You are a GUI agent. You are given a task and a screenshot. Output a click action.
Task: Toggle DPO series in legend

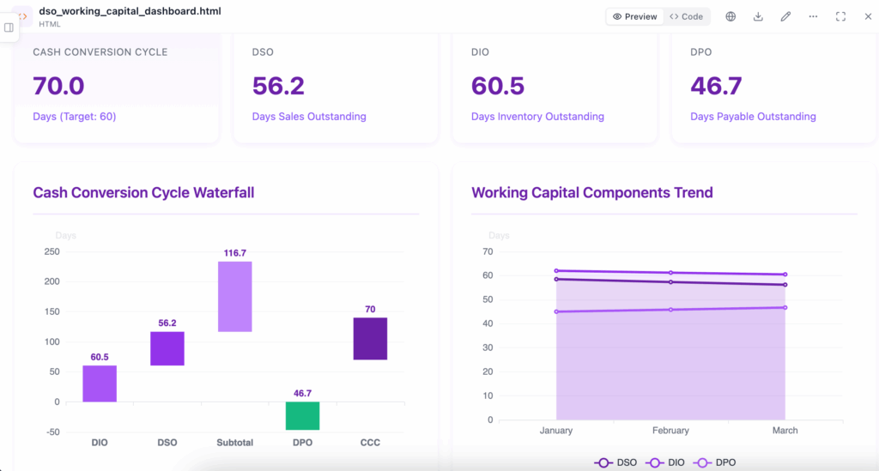714,462
